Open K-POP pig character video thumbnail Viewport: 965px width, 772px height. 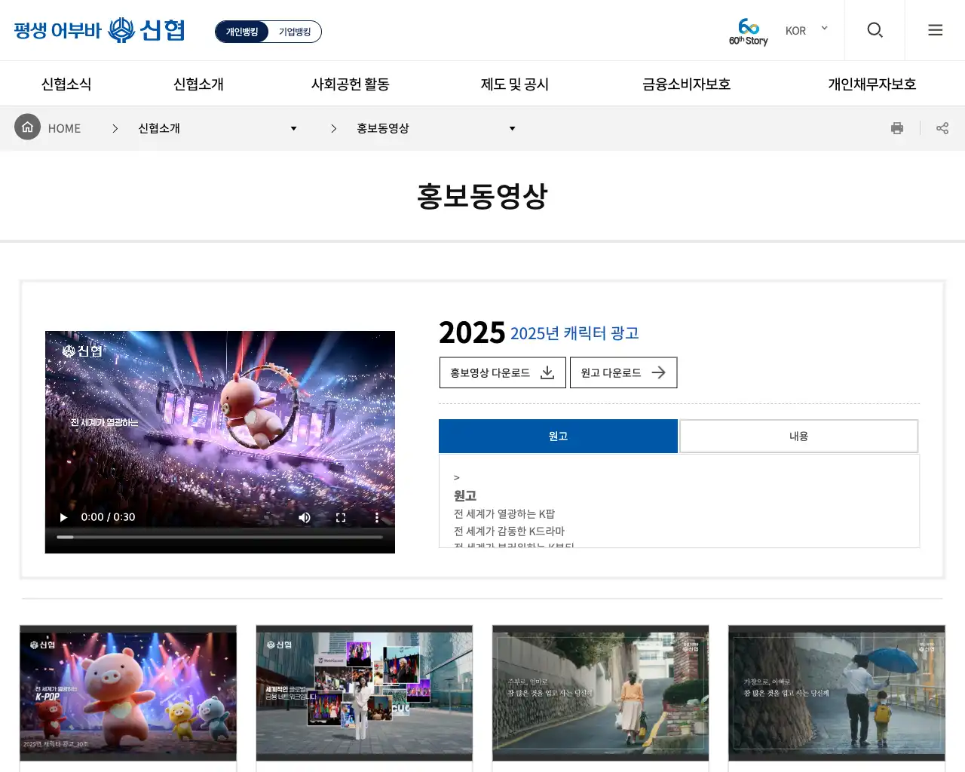pyautogui.click(x=128, y=693)
